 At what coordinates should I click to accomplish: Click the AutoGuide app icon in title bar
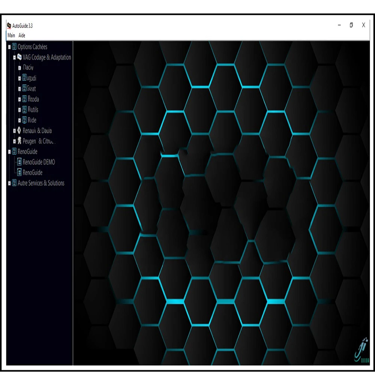(x=9, y=25)
